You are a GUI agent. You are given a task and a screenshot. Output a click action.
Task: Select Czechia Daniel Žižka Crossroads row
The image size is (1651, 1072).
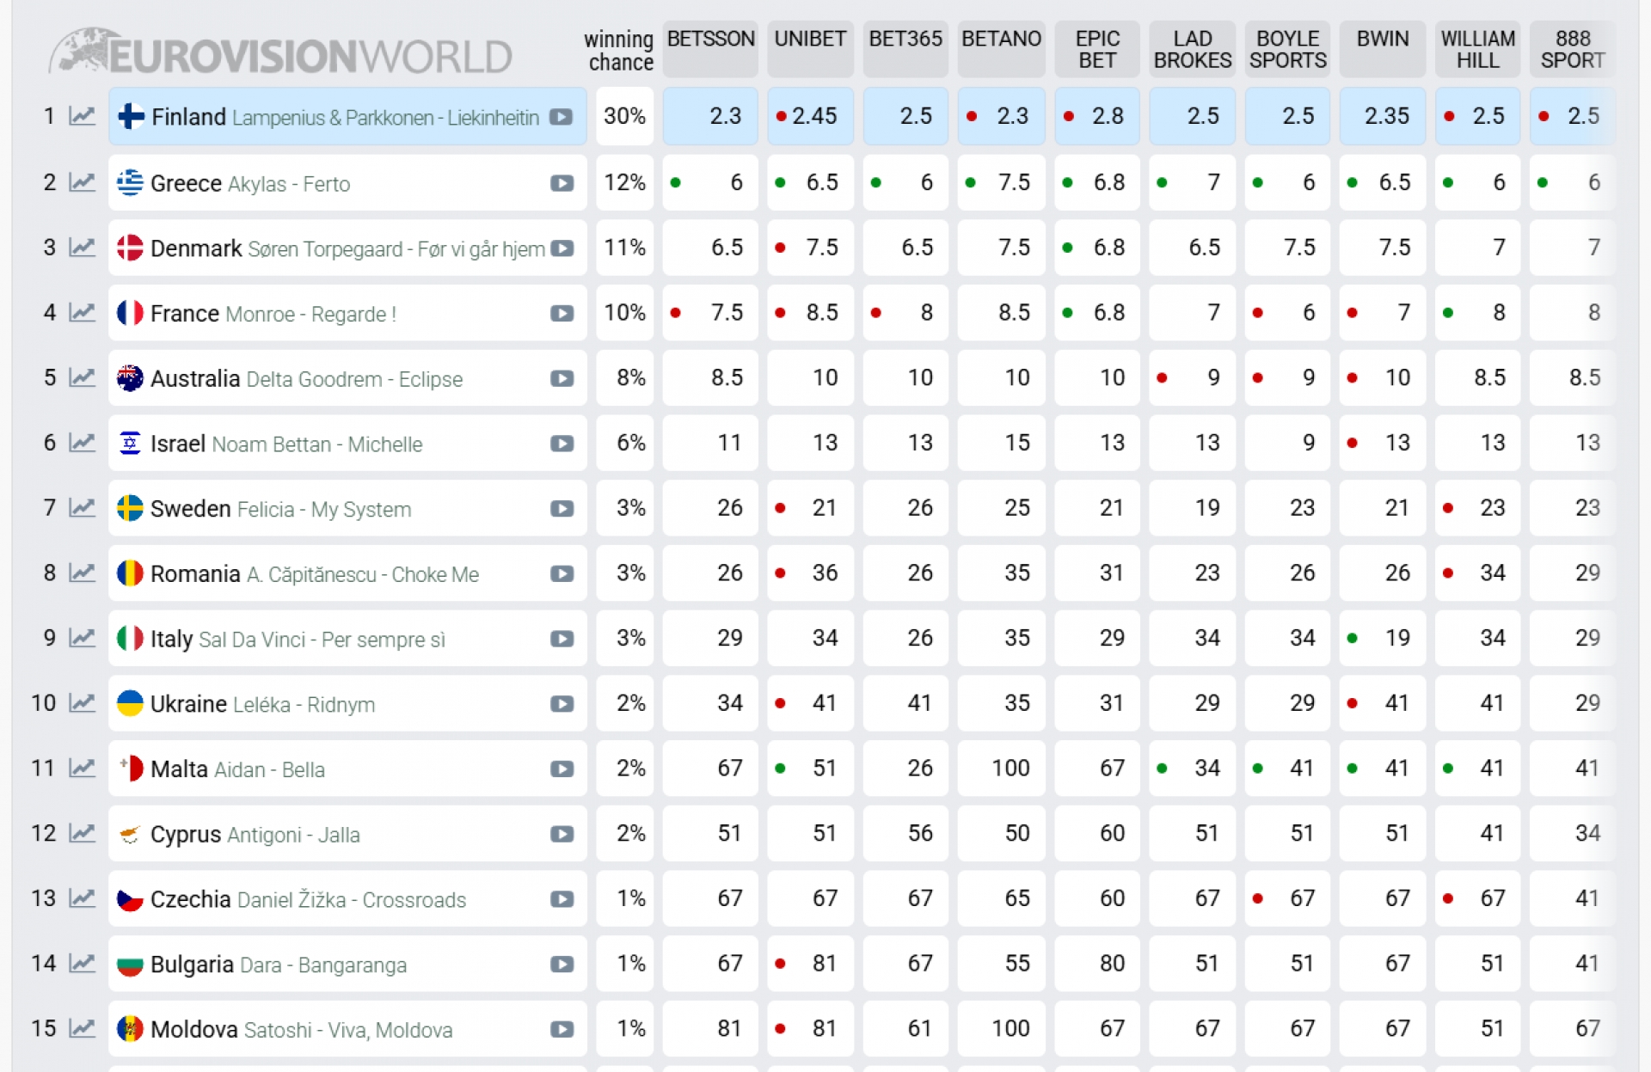(308, 899)
